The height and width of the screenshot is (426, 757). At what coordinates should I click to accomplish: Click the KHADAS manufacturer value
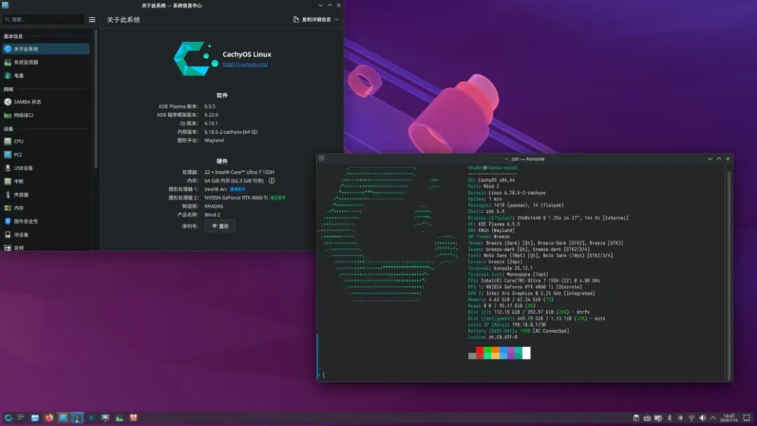[x=214, y=206]
